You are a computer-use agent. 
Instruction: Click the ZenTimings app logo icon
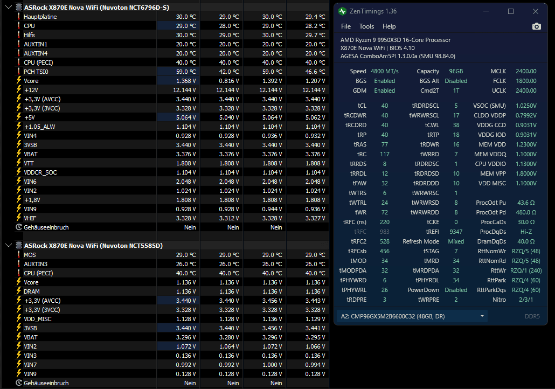[342, 11]
